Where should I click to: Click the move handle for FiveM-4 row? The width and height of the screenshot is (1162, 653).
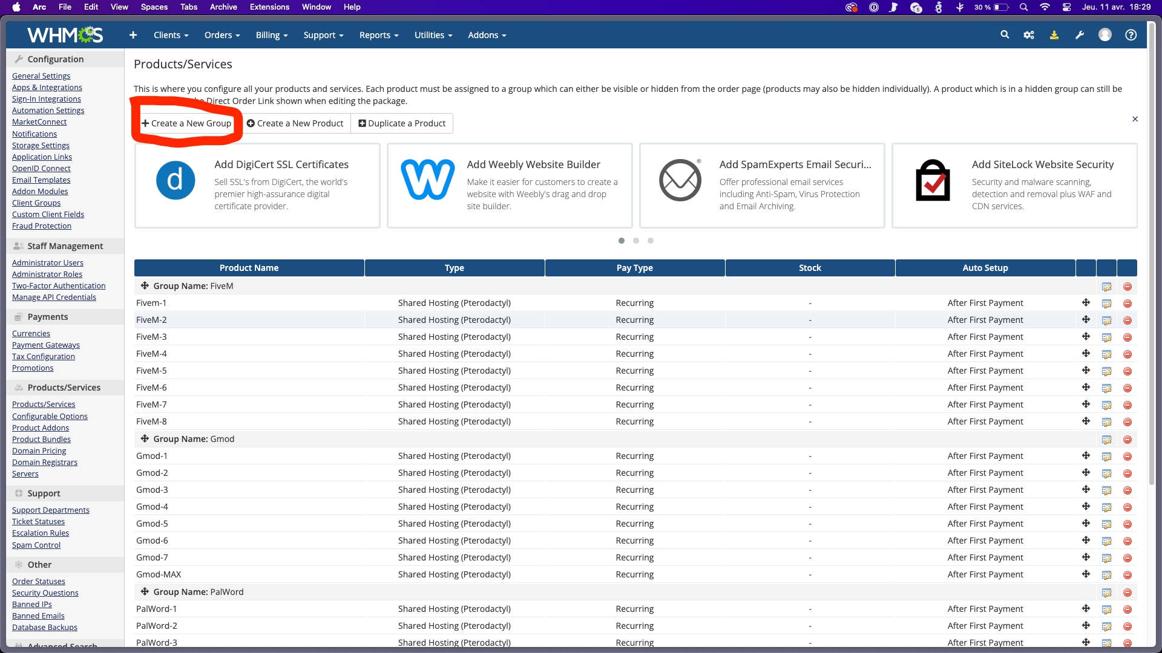tap(1086, 354)
